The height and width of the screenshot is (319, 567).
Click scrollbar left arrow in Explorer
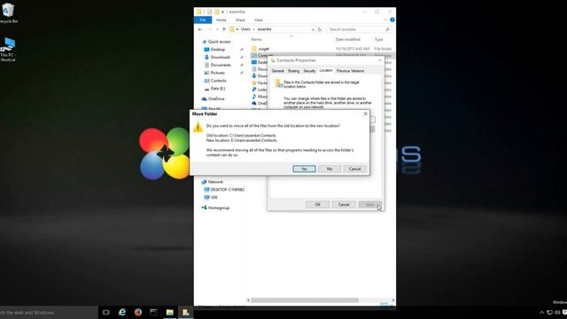click(248, 300)
